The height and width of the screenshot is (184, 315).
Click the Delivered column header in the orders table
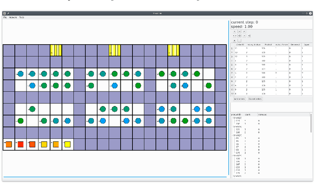pos(295,45)
